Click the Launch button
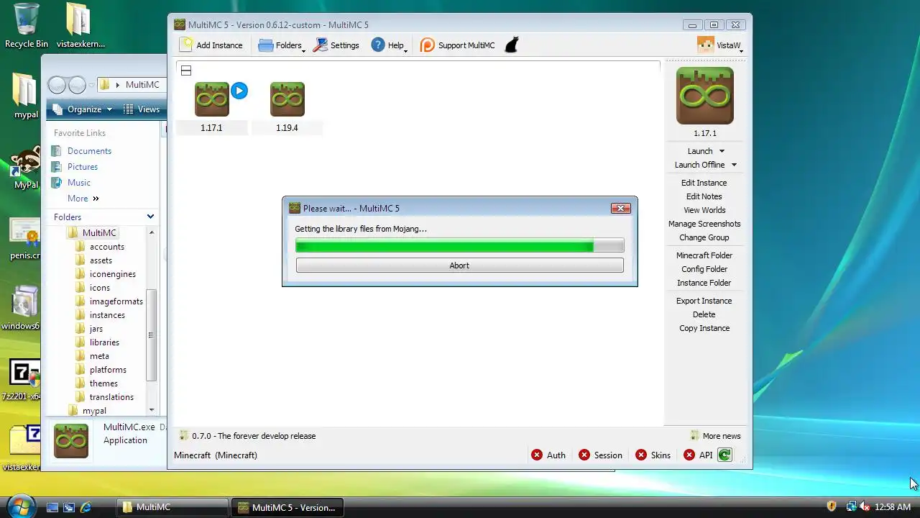920x518 pixels. click(x=700, y=151)
